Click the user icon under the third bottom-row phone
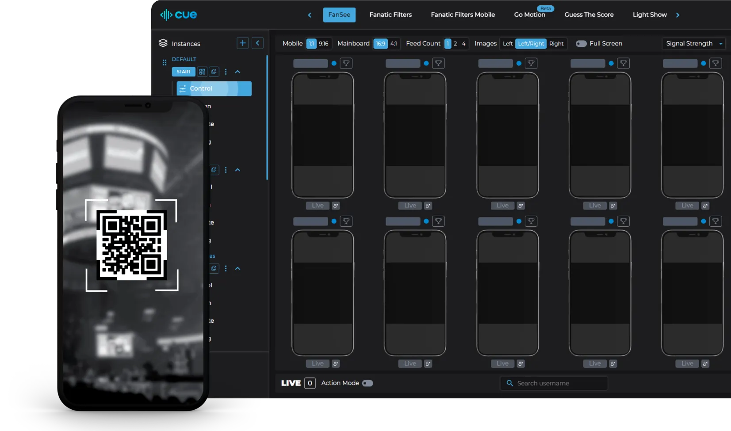Viewport: 731px width, 431px height. coord(521,363)
